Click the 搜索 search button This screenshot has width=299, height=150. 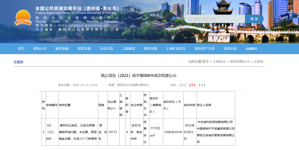click(x=254, y=19)
